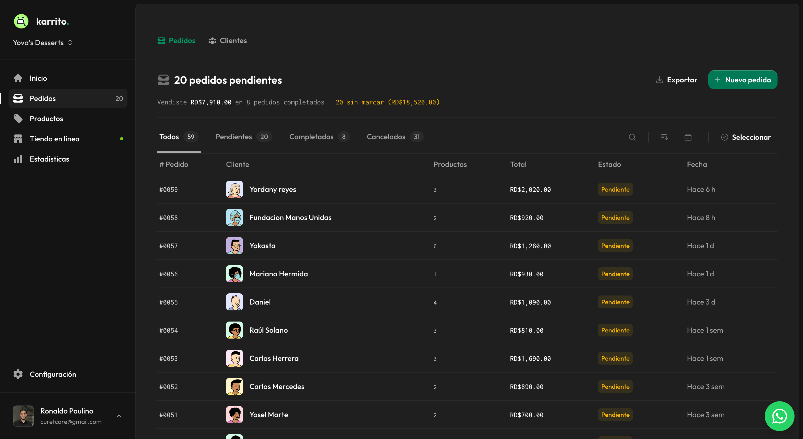Image resolution: width=803 pixels, height=439 pixels.
Task: Click 'Hace 6 h' date cell
Action: pyautogui.click(x=701, y=189)
